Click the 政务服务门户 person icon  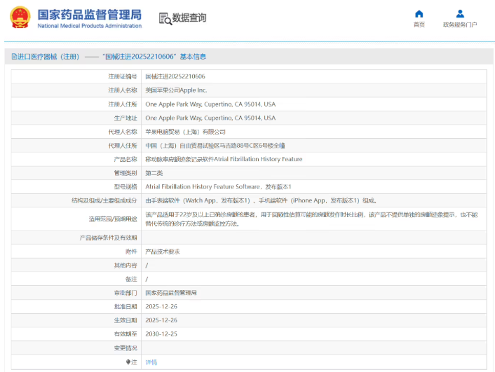pos(460,13)
